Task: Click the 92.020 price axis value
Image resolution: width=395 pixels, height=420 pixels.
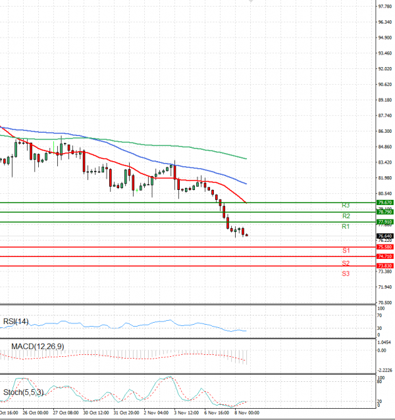Action: [385, 69]
